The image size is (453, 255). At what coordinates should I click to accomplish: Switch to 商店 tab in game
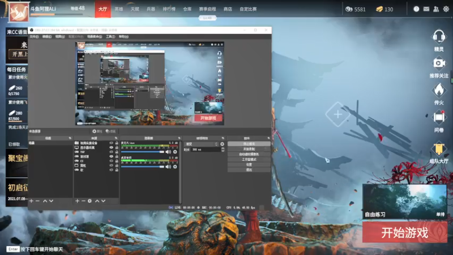pos(228,9)
